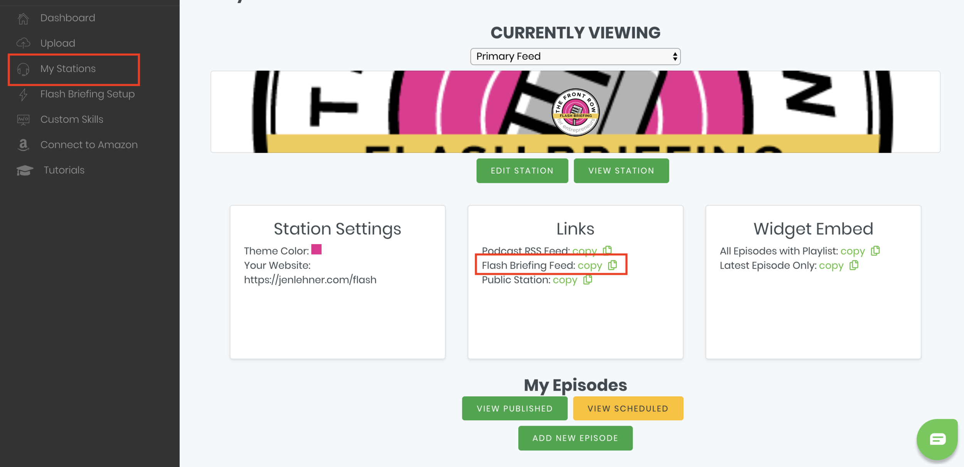This screenshot has height=467, width=964.
Task: Click clipboard icon next to Flash Briefing Feed
Action: click(x=613, y=265)
